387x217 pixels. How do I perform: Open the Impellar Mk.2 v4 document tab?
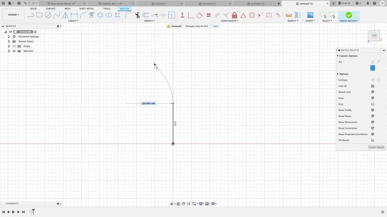coord(112,4)
